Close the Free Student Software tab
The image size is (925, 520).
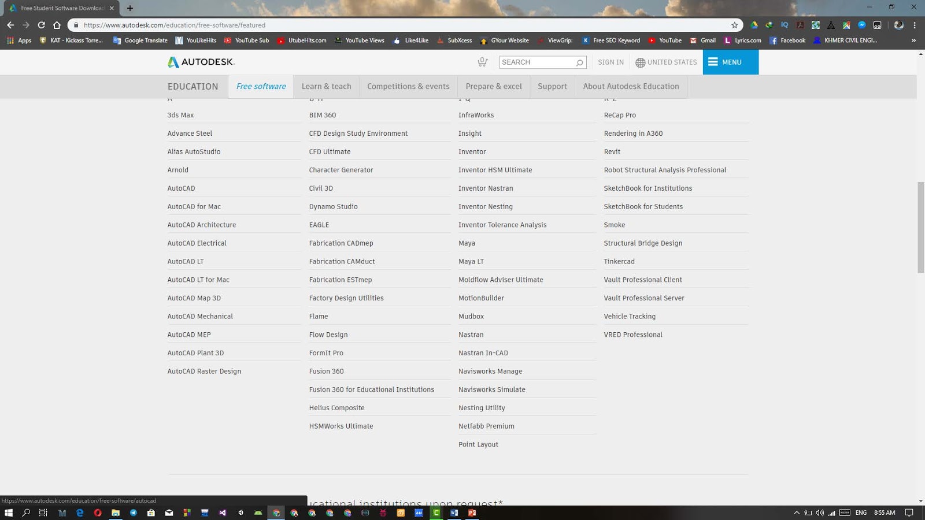coord(112,8)
